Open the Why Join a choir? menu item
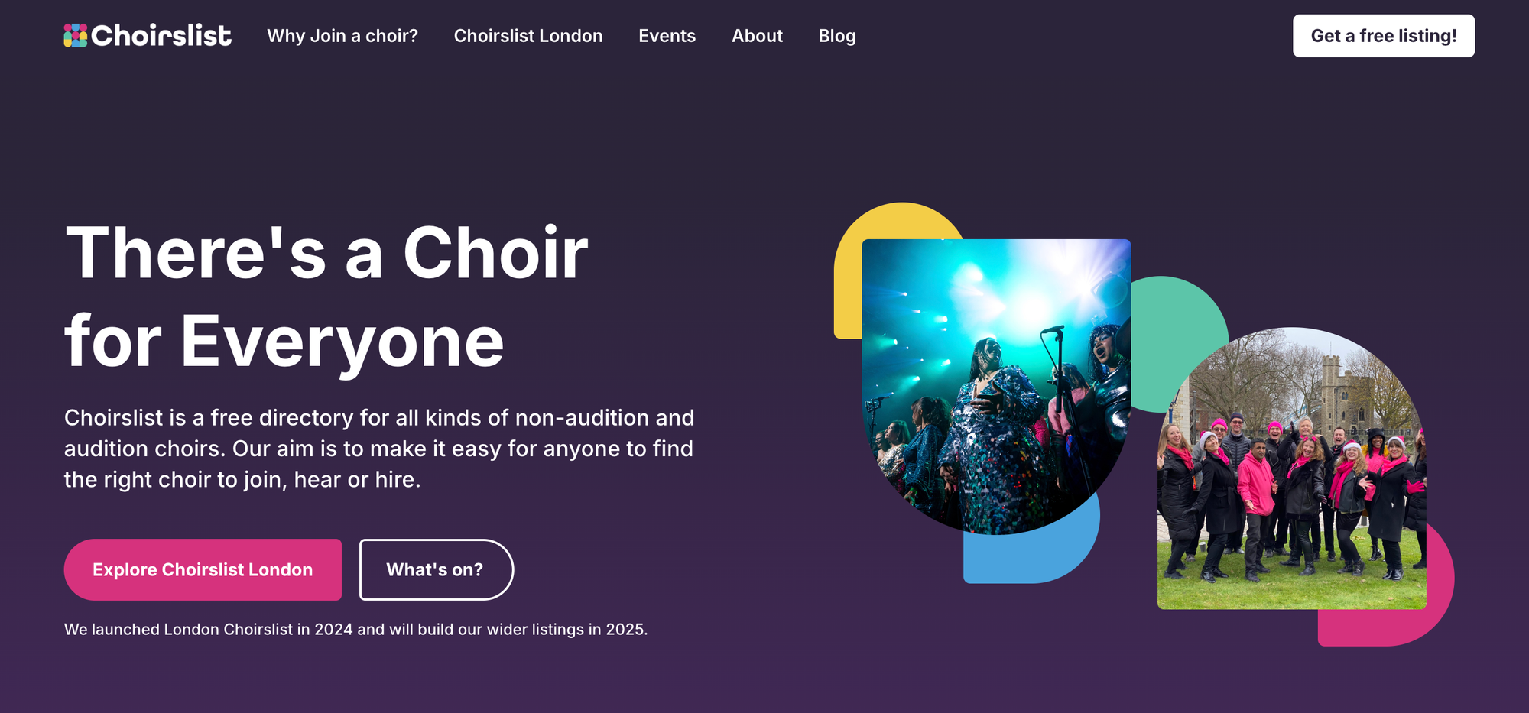 click(342, 35)
